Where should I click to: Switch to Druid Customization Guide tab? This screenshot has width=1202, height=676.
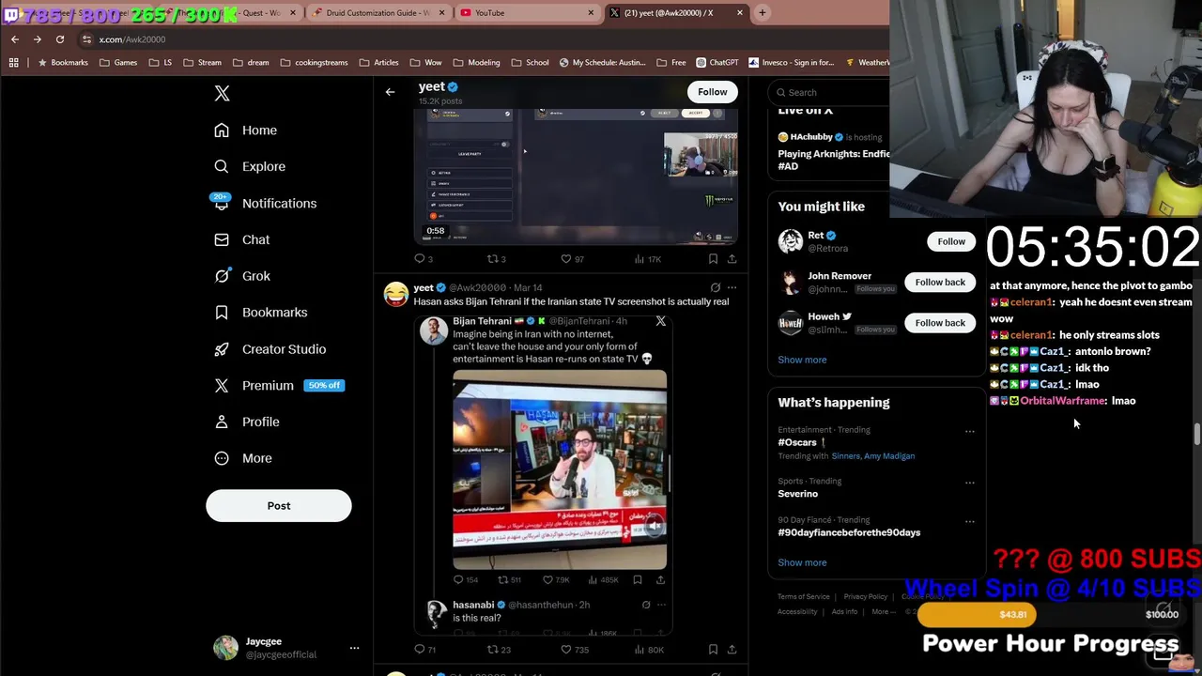378,12
